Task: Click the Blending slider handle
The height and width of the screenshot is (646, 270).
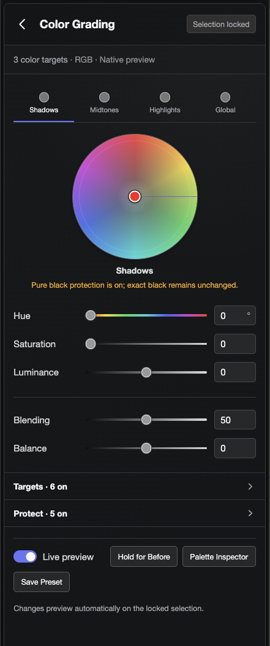Action: [146, 420]
